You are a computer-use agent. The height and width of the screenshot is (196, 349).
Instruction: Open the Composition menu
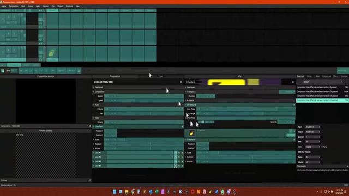point(14,6)
